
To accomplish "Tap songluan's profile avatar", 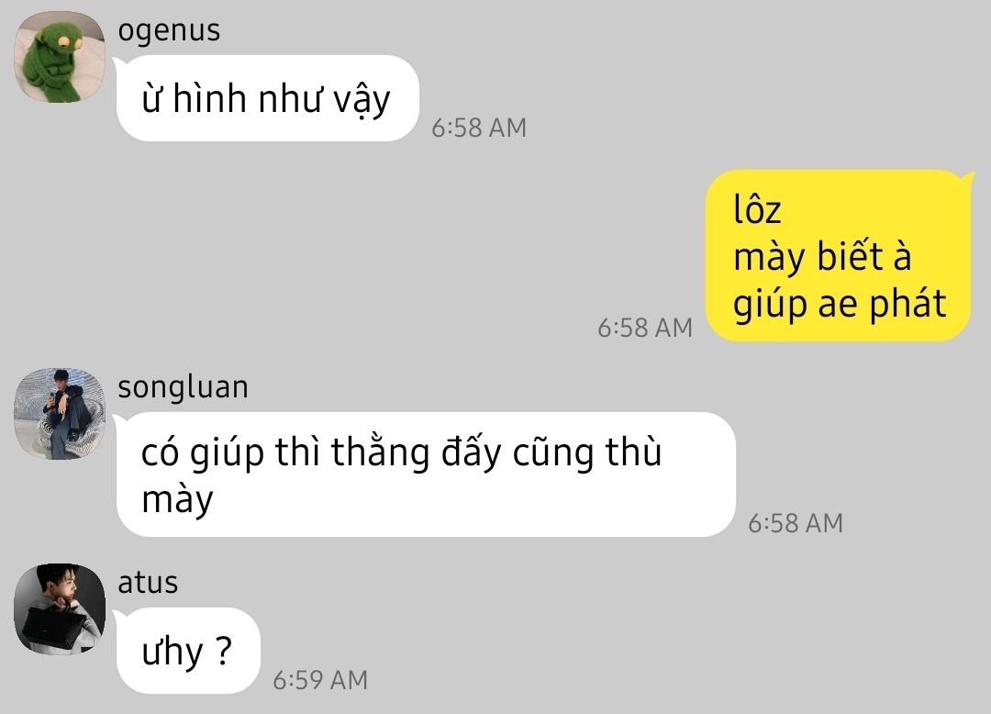I will [x=60, y=414].
